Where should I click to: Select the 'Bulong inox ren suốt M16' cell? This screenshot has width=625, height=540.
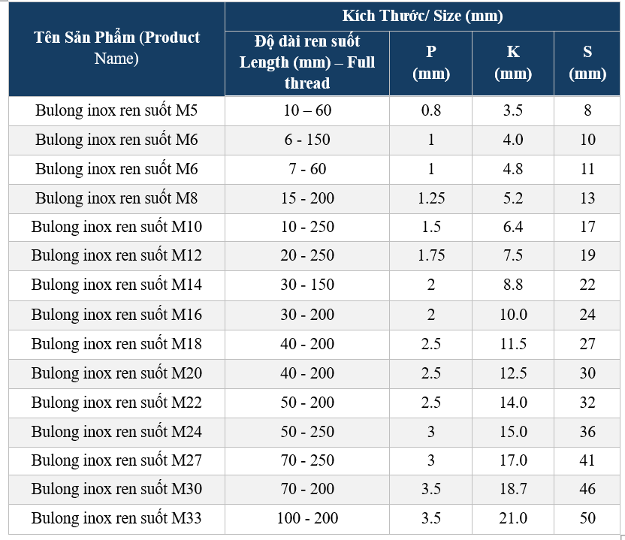(116, 315)
